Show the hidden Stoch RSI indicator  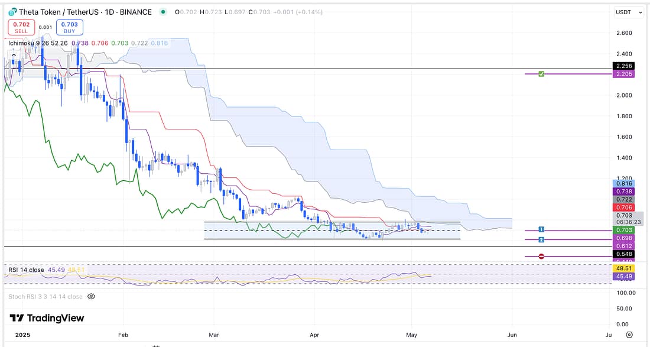pyautogui.click(x=91, y=297)
